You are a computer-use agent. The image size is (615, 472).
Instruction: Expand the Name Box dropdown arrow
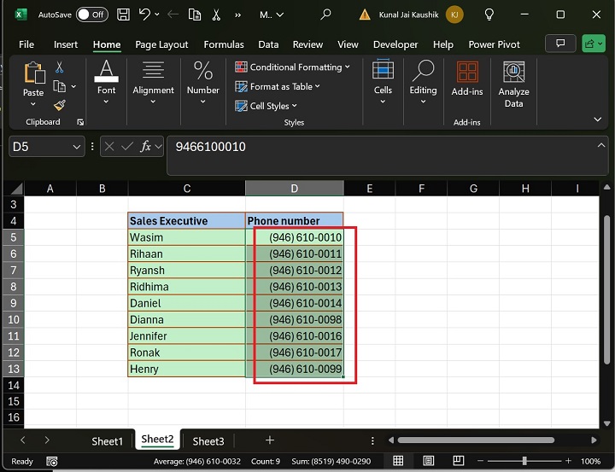click(75, 147)
